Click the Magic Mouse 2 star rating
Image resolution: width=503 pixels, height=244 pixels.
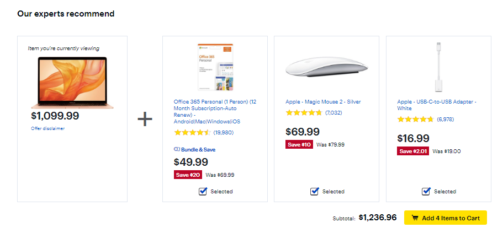(304, 113)
